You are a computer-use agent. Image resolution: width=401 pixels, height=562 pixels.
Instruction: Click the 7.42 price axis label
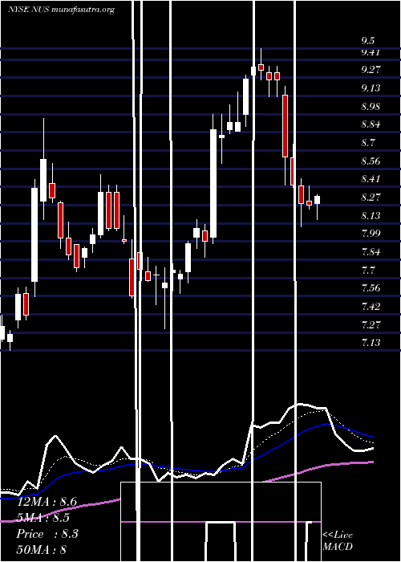coord(371,306)
